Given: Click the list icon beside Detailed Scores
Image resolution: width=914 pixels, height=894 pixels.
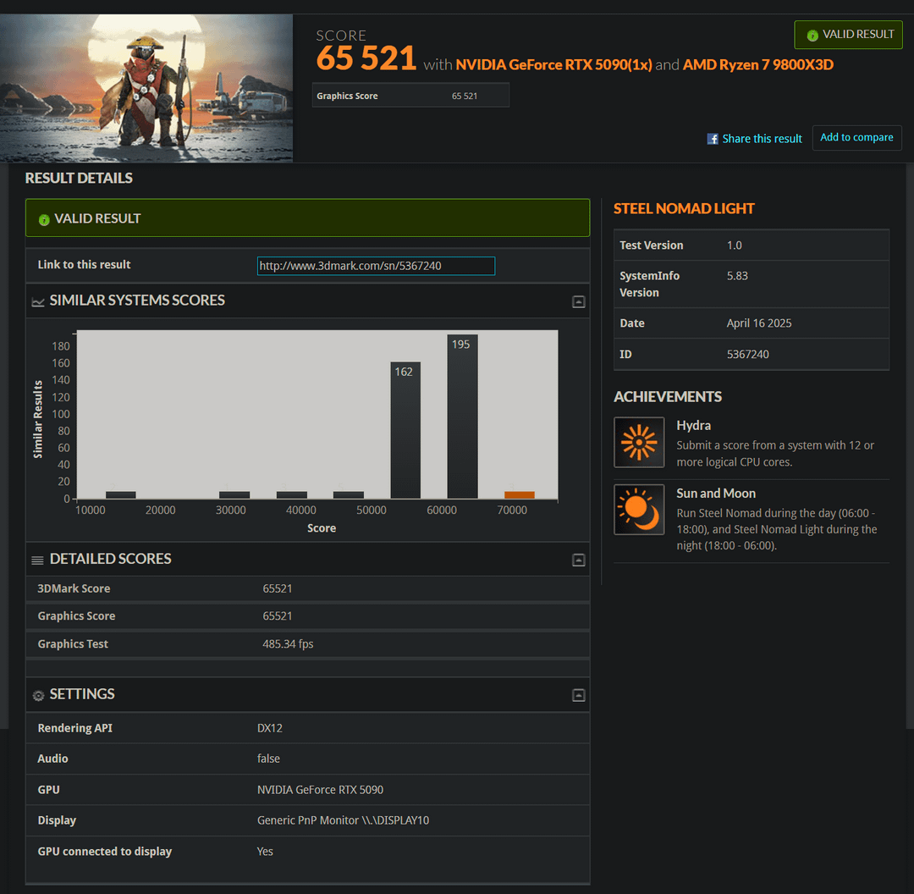Looking at the screenshot, I should [x=37, y=560].
